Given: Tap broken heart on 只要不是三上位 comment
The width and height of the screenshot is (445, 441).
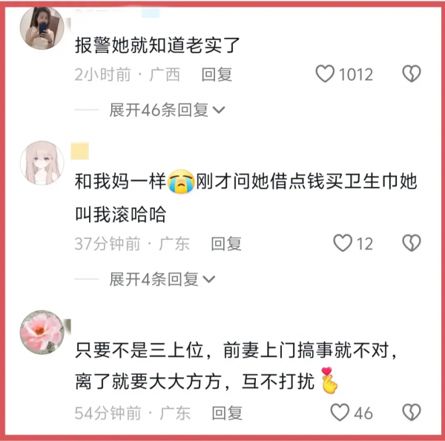Looking at the screenshot, I should coord(412,412).
